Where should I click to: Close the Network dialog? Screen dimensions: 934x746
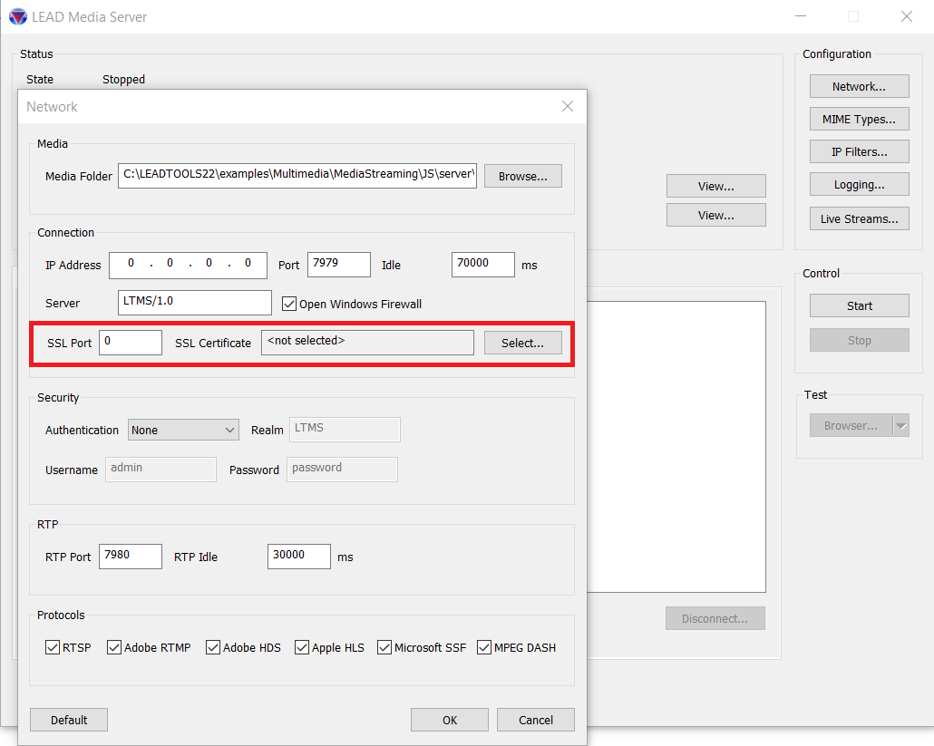point(568,106)
